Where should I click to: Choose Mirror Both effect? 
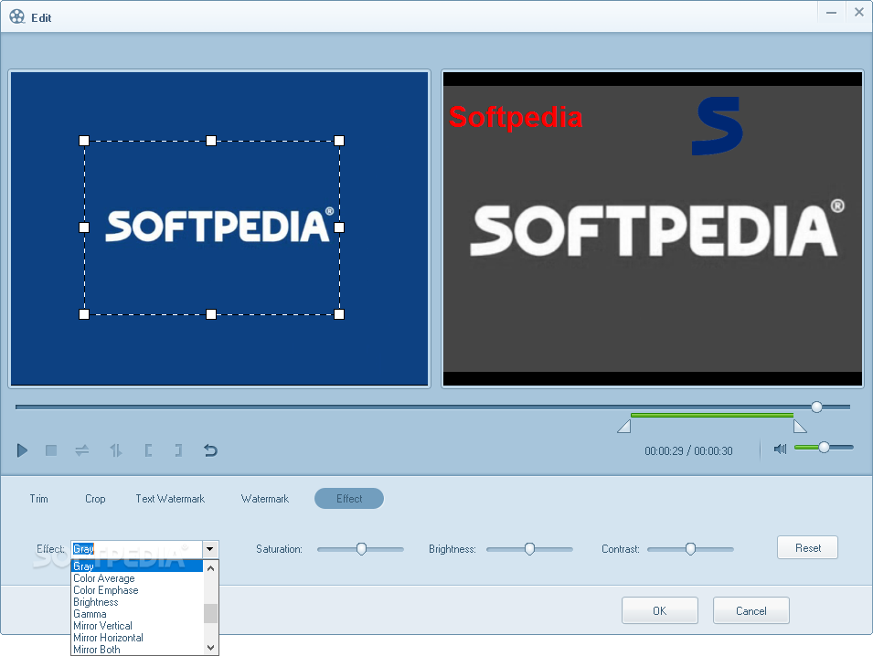pyautogui.click(x=137, y=650)
